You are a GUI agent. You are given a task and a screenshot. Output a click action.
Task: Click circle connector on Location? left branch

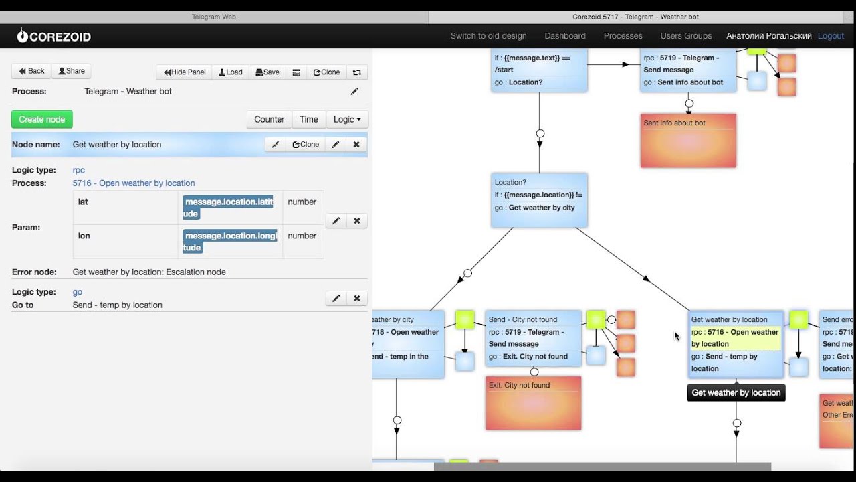click(x=467, y=273)
